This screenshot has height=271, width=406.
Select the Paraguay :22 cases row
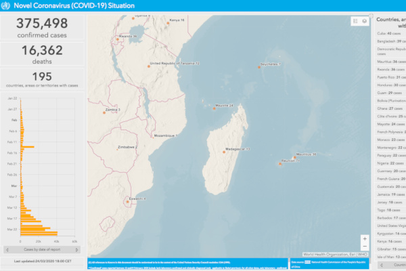click(390, 155)
